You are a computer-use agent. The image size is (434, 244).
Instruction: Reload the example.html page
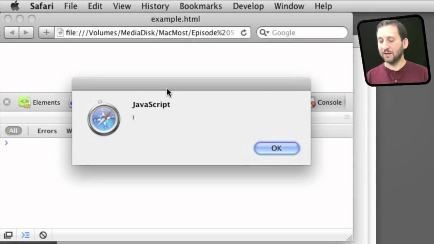(x=243, y=33)
